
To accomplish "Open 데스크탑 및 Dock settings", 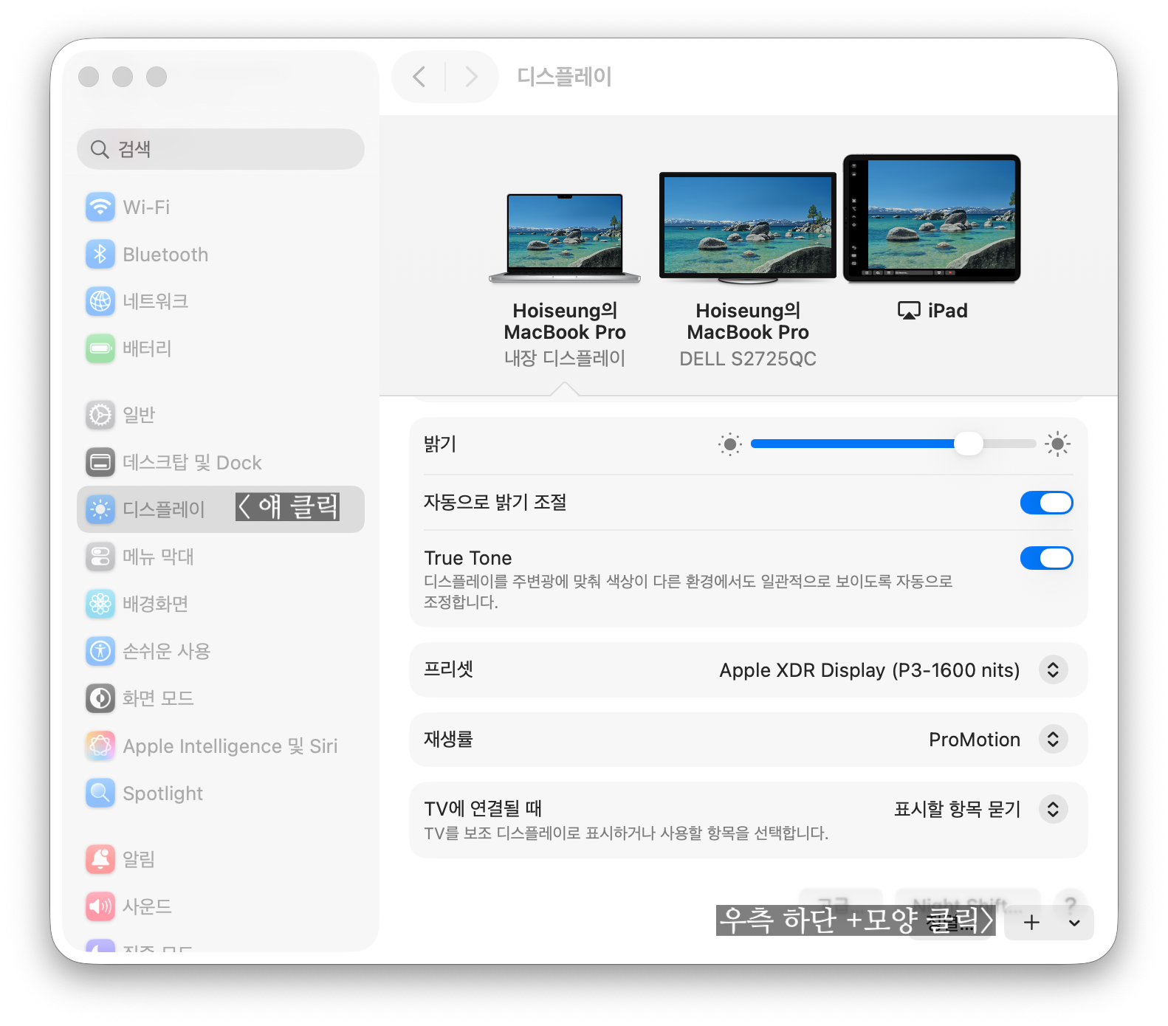I will pyautogui.click(x=220, y=462).
